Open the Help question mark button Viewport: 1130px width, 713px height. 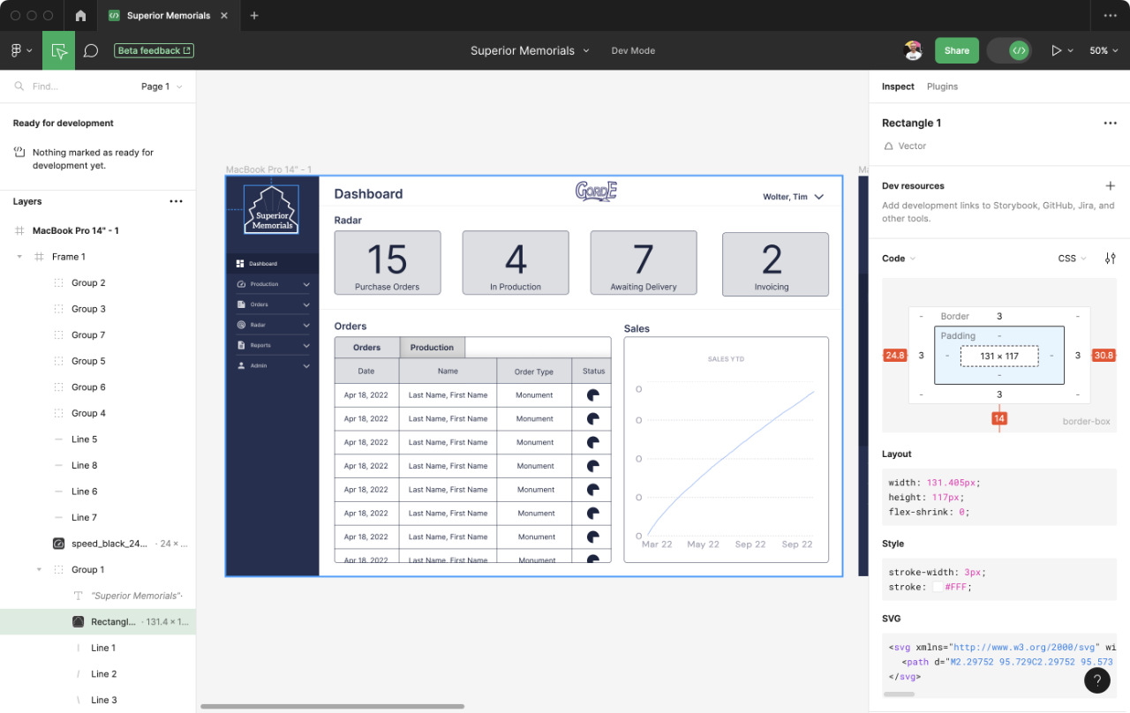[x=1096, y=679]
